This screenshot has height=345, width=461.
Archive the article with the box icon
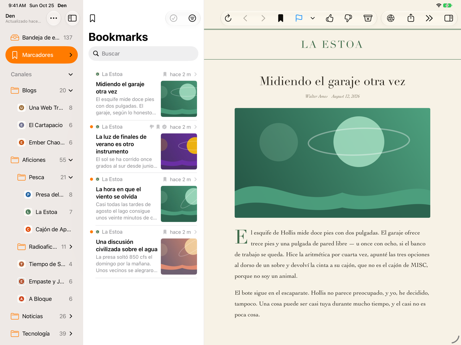[x=368, y=18]
